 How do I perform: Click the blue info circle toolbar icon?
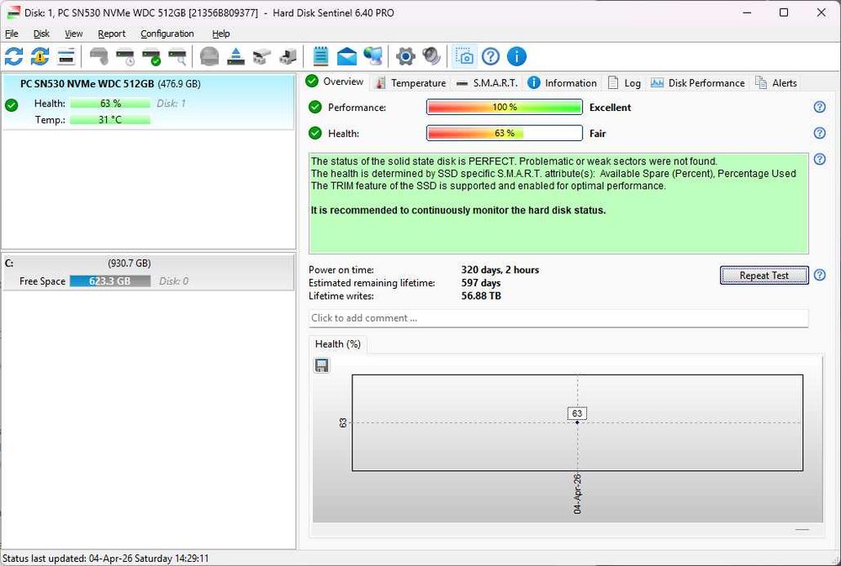[516, 56]
